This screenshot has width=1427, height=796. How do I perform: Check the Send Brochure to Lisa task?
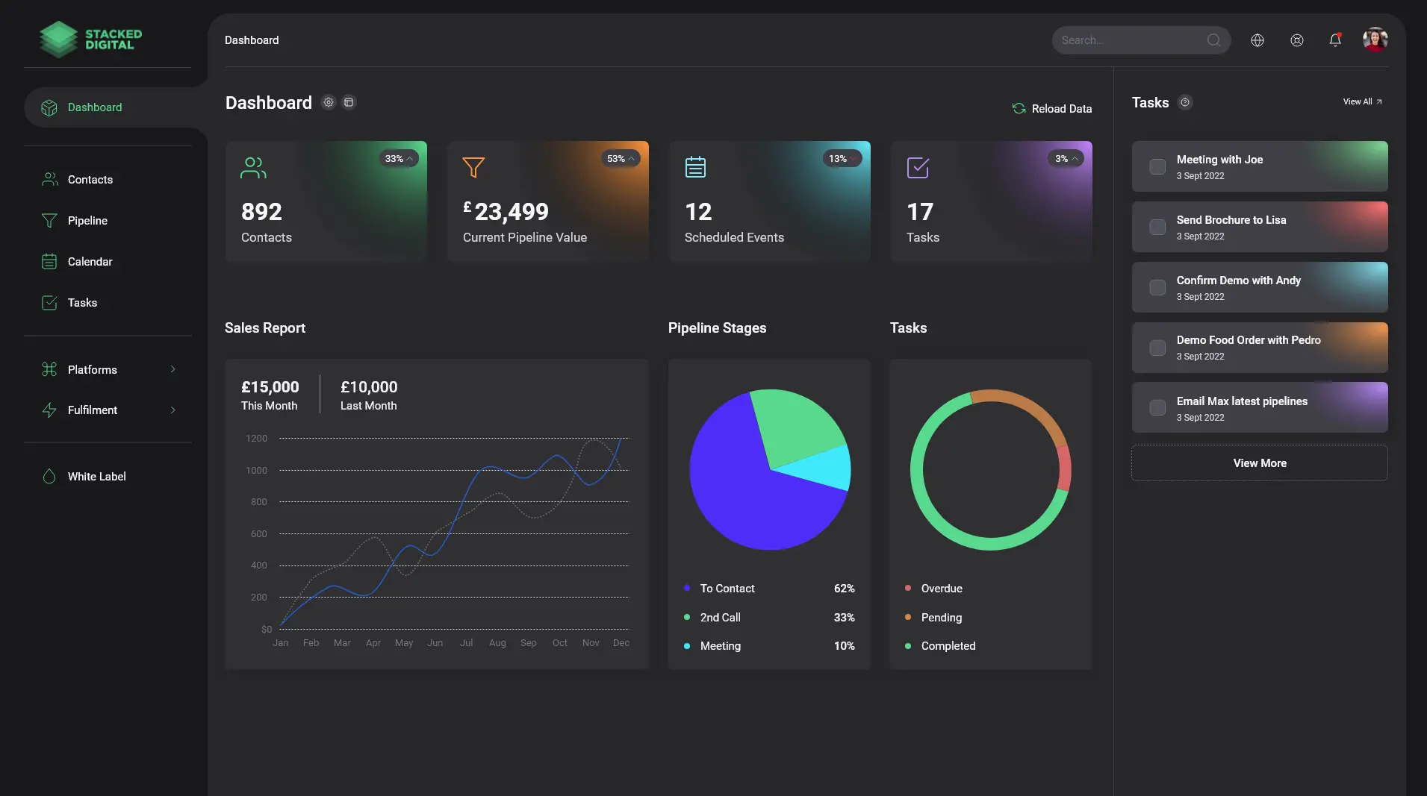click(1157, 227)
